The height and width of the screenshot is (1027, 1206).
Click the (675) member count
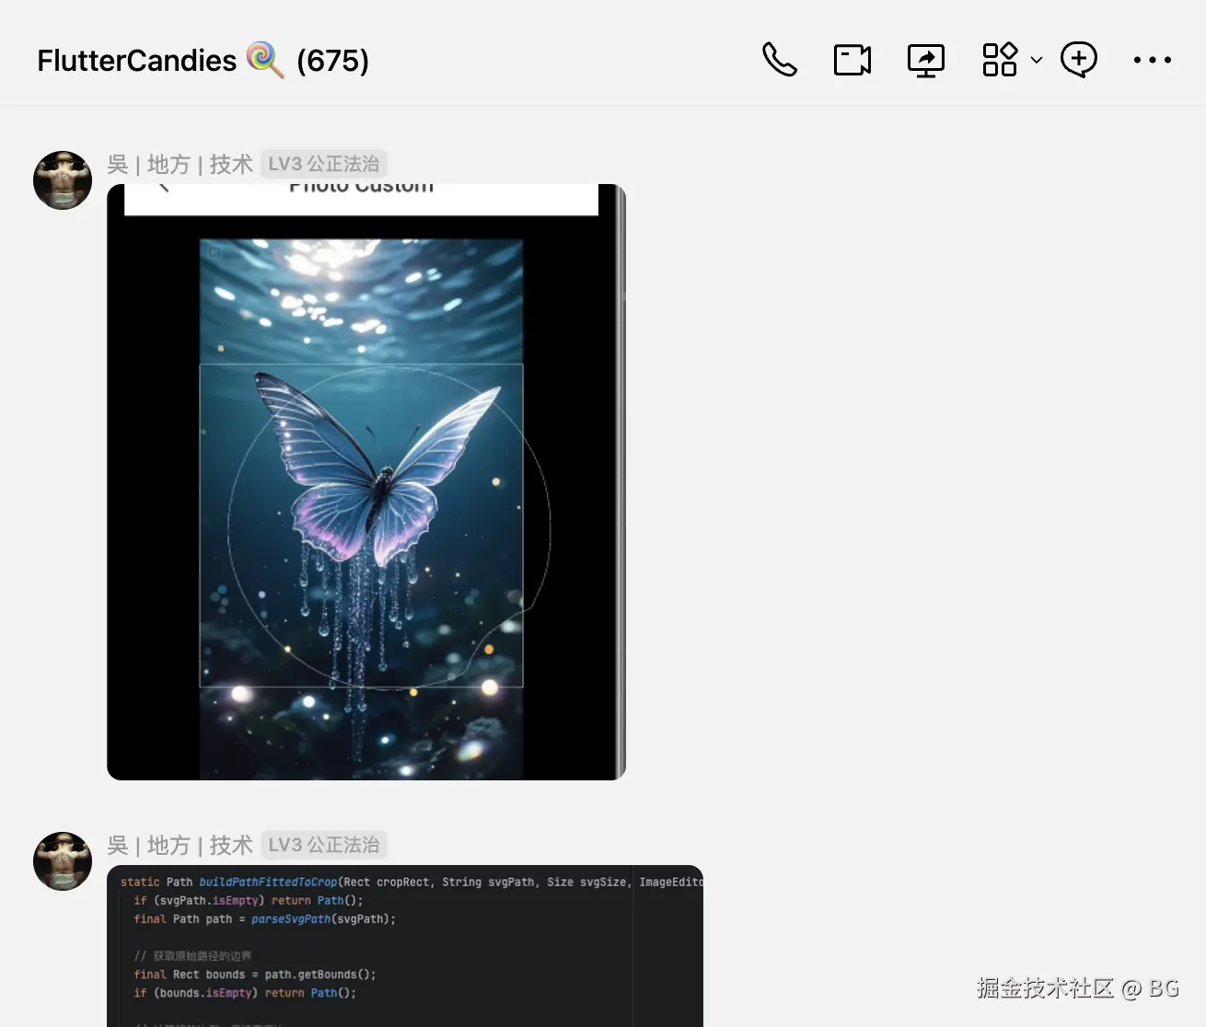tap(332, 61)
